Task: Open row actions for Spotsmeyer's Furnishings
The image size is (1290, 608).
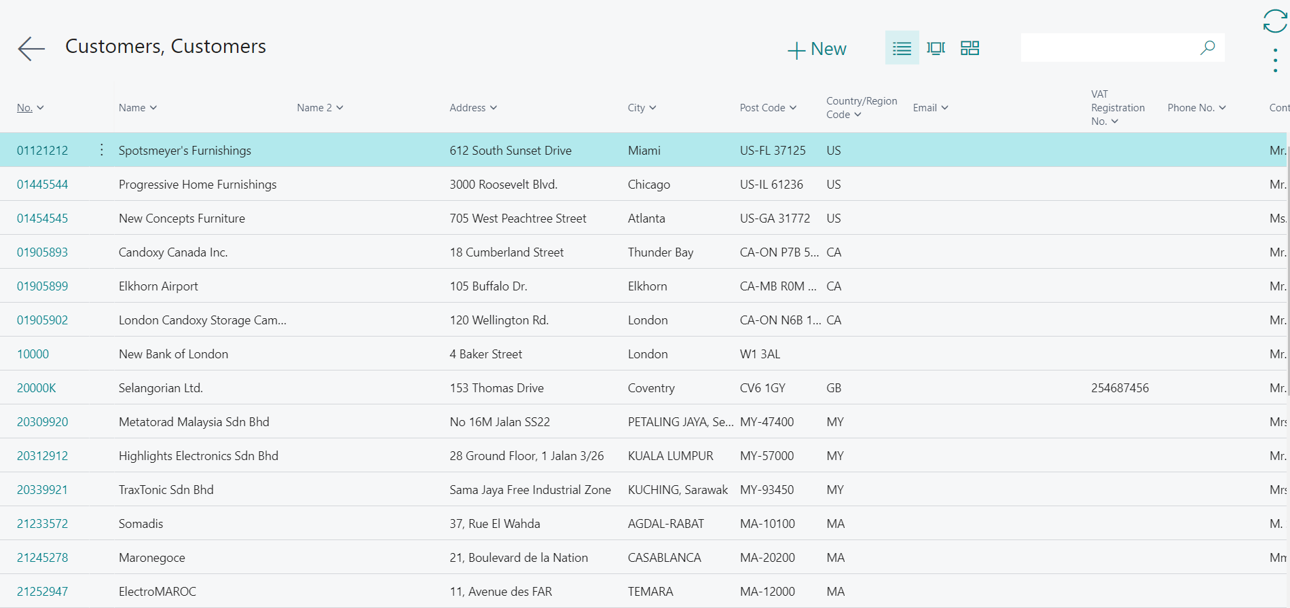Action: pyautogui.click(x=101, y=150)
